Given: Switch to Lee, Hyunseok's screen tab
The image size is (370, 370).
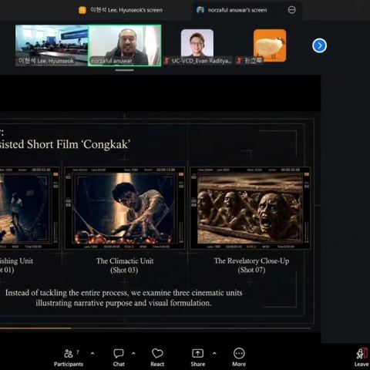Looking at the screenshot, I should click(121, 10).
